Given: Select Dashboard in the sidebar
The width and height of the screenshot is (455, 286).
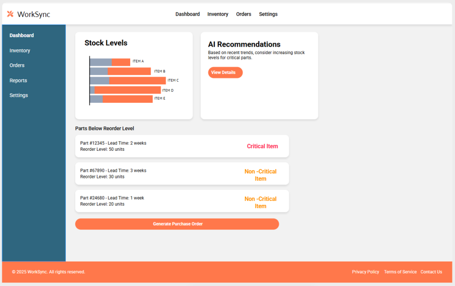Looking at the screenshot, I should 21,35.
